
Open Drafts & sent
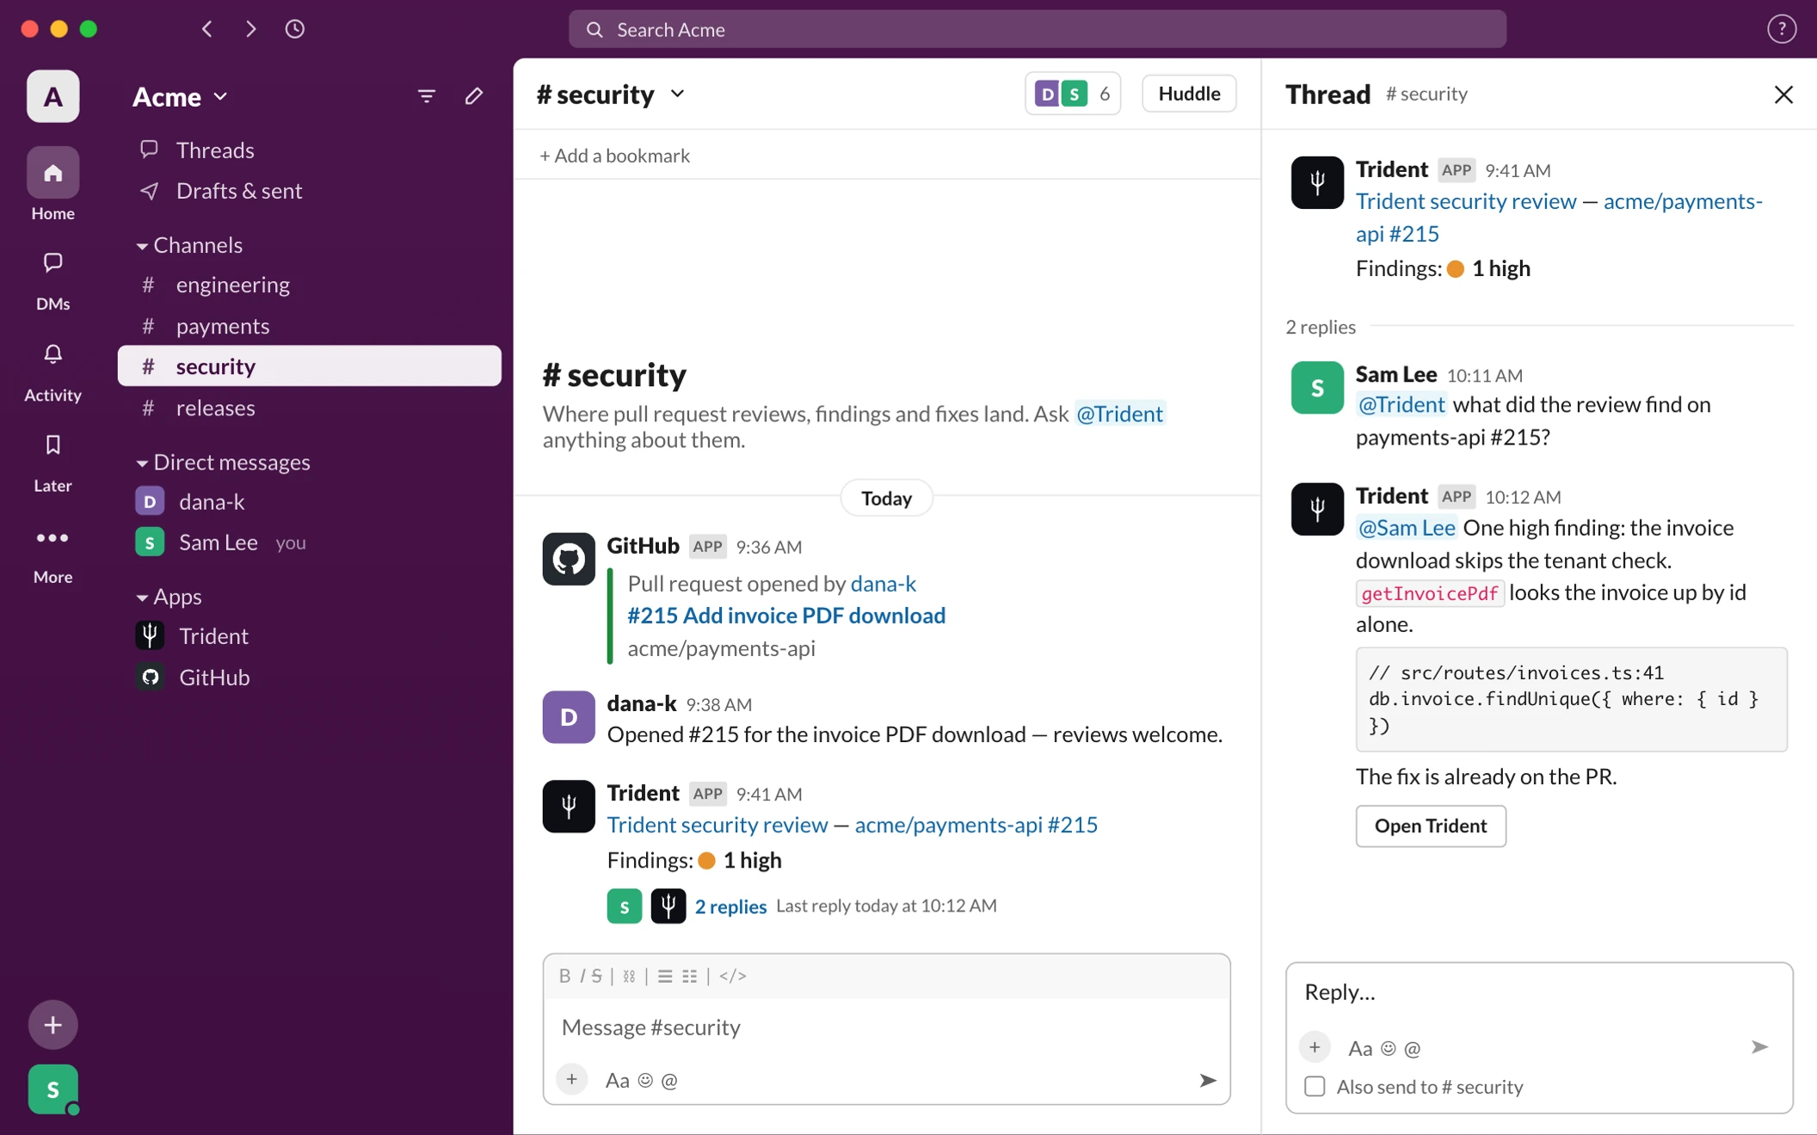[x=310, y=191]
